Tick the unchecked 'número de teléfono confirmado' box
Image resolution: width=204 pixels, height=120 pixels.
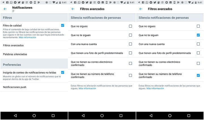point(130,75)
